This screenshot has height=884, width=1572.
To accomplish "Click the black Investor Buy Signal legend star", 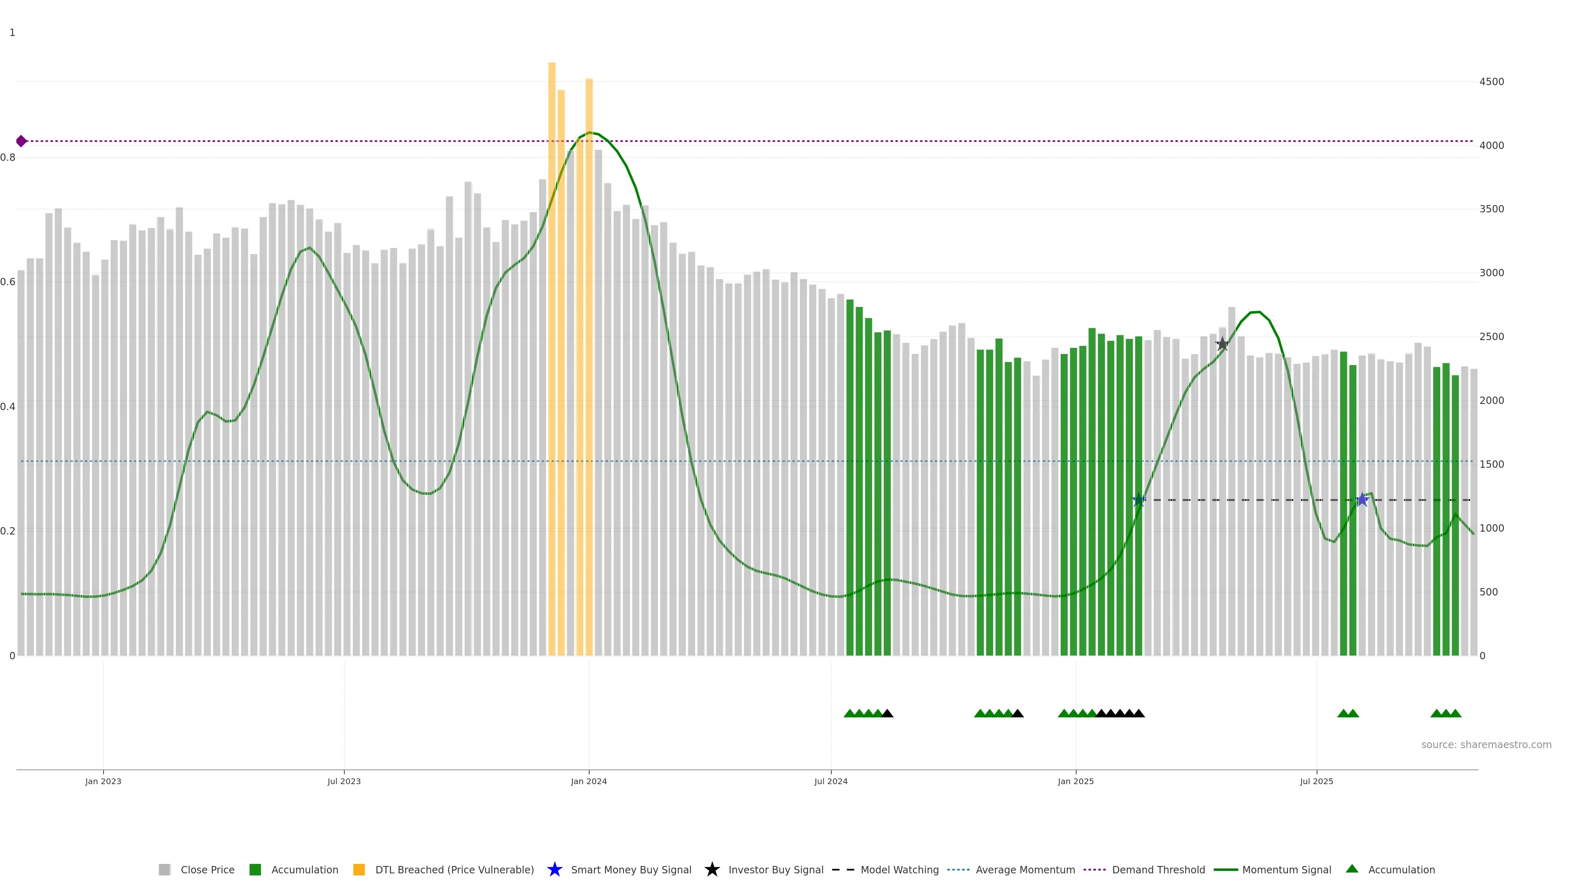I will tap(711, 869).
